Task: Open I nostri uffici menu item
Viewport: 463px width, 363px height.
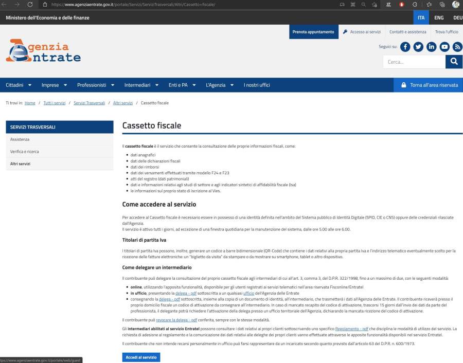Action: (257, 85)
